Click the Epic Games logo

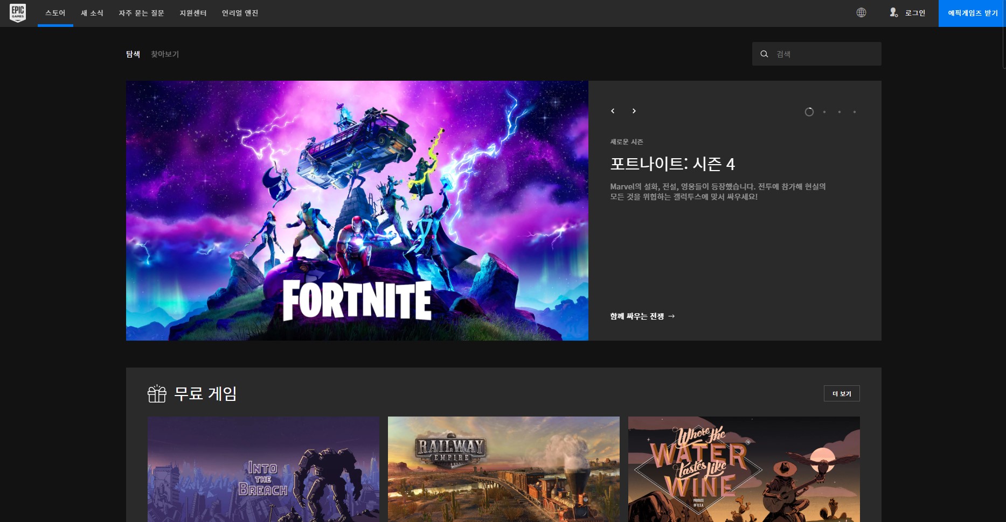point(18,13)
